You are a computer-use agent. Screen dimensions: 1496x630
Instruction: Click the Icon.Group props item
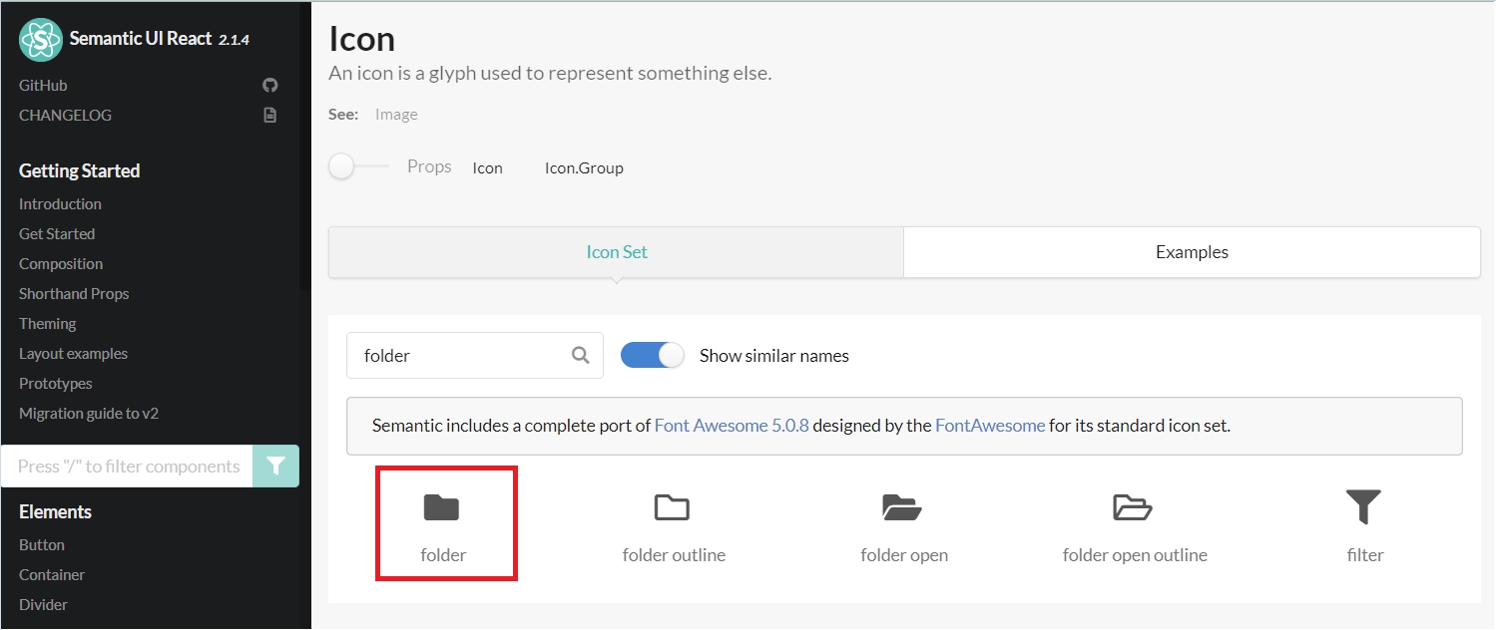coord(584,168)
